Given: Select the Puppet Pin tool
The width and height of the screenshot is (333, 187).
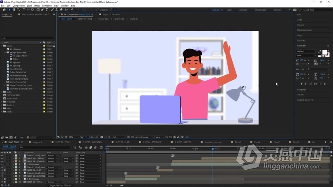Looking at the screenshot, I should click(x=72, y=10).
